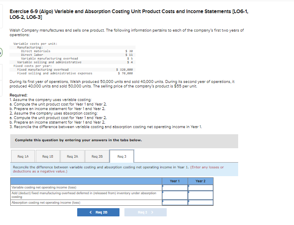This screenshot has width=294, height=225.
Task: Open the Req 1A tab
Action: (x=23, y=156)
